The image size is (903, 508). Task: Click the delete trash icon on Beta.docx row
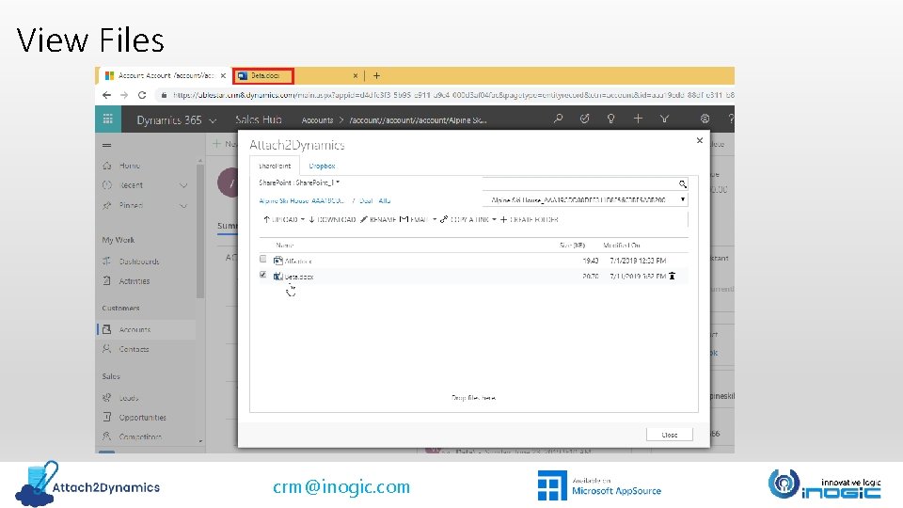coord(672,276)
